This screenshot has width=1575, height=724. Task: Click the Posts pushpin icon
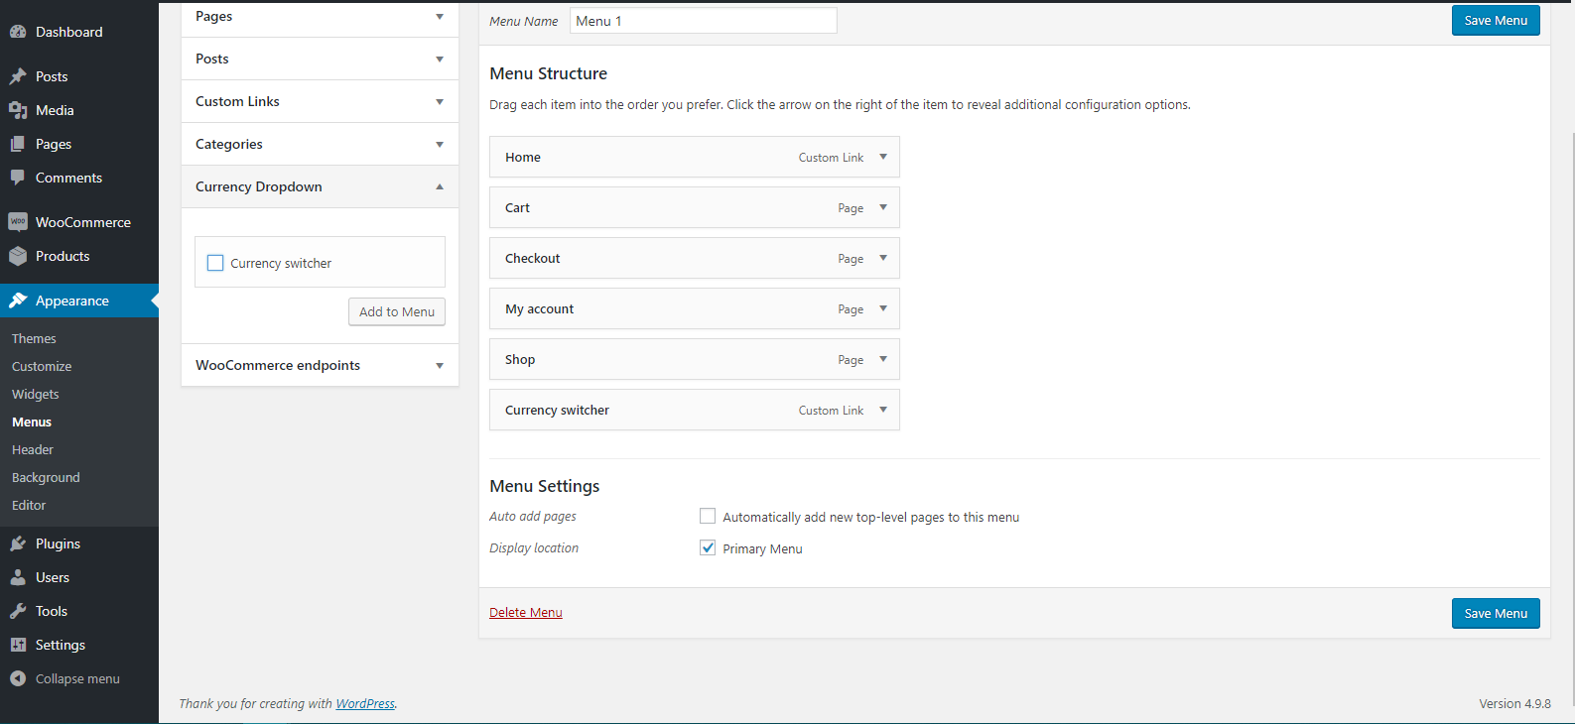18,76
